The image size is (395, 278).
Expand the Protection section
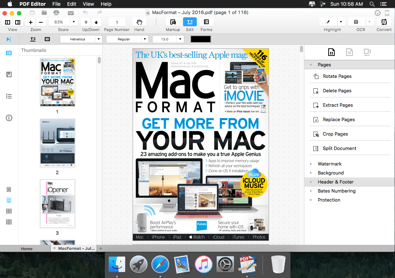coord(311,200)
